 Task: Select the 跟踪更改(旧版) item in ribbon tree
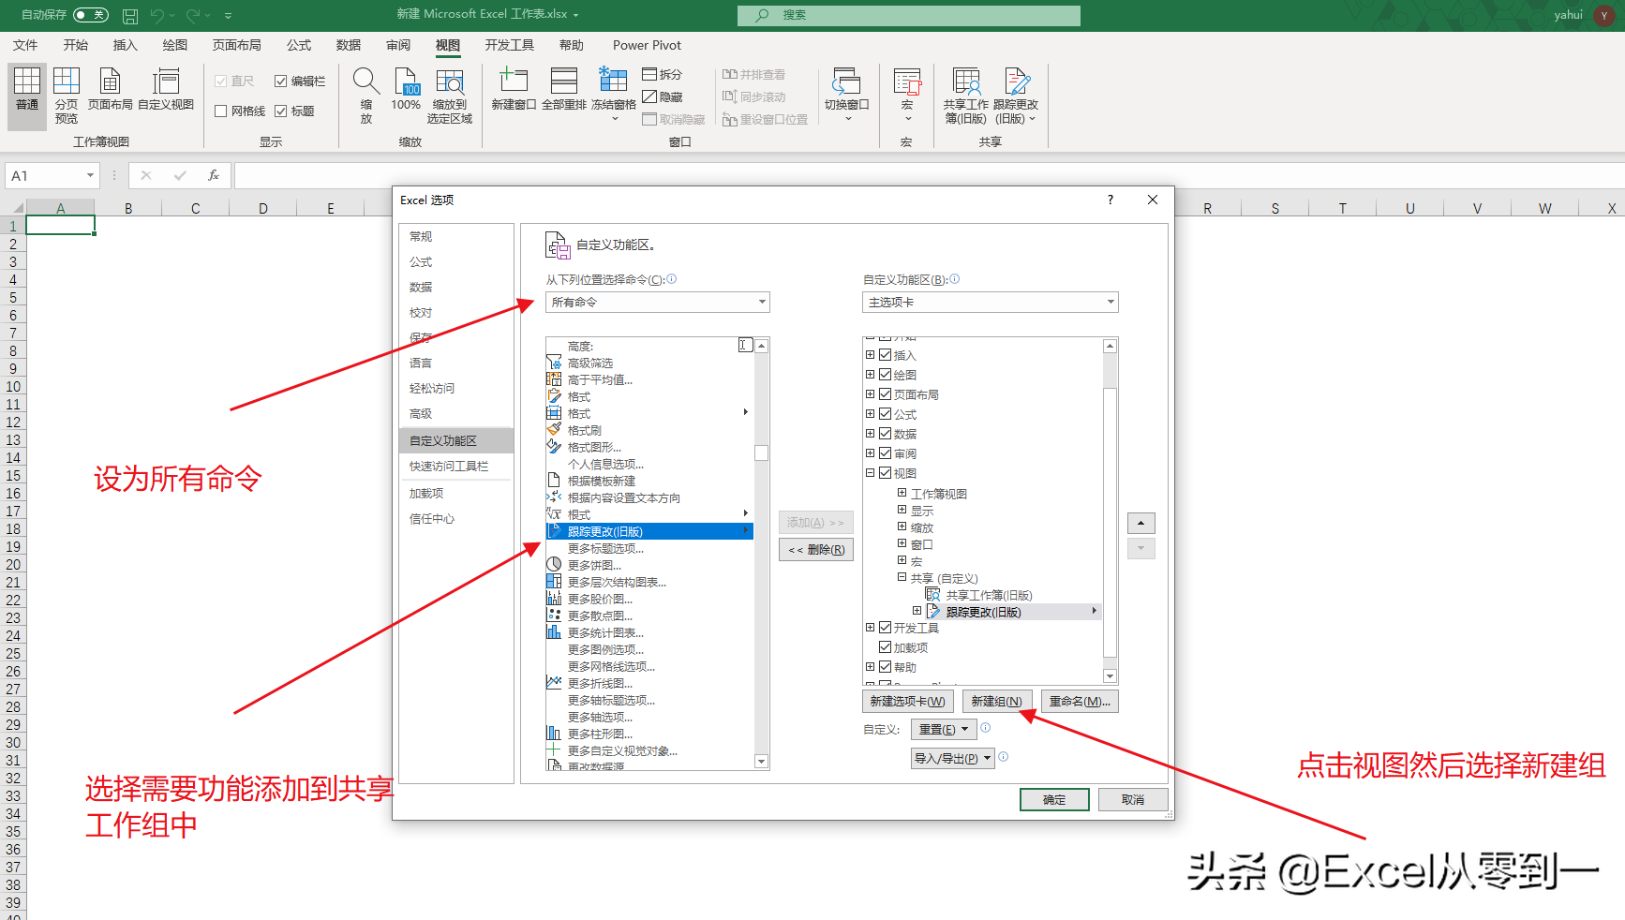click(983, 612)
